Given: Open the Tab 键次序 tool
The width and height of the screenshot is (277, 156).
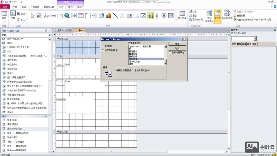Looking at the screenshot, I should point(227,15).
